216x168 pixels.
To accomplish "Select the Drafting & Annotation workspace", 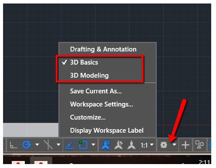I will pyautogui.click(x=108, y=49).
